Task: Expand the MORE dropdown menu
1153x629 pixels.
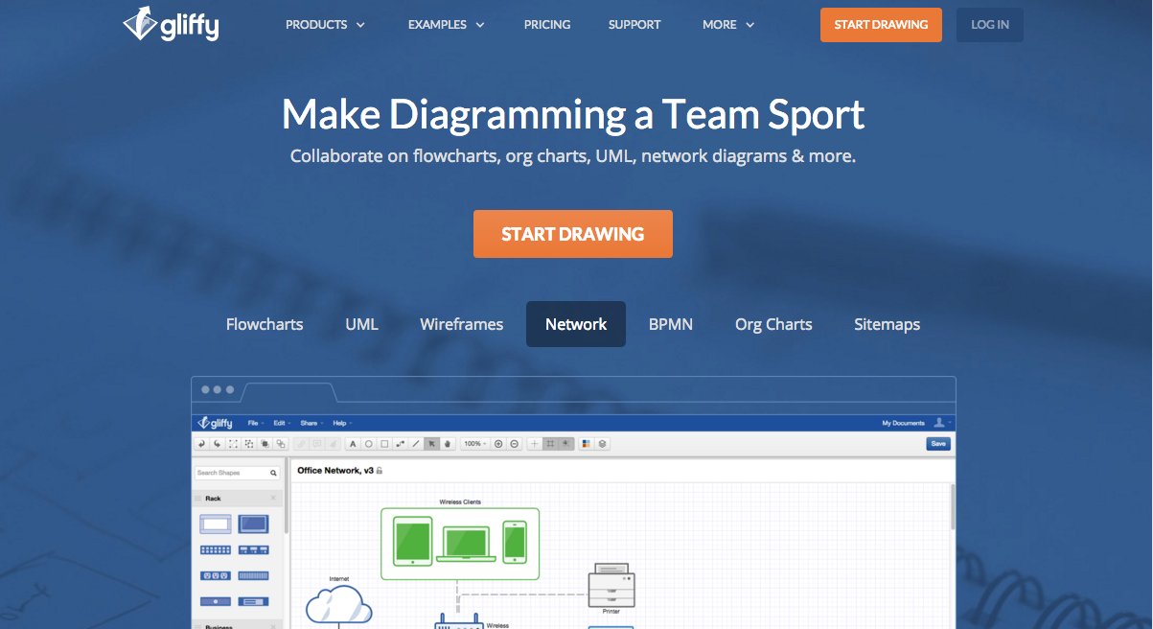Action: click(728, 25)
